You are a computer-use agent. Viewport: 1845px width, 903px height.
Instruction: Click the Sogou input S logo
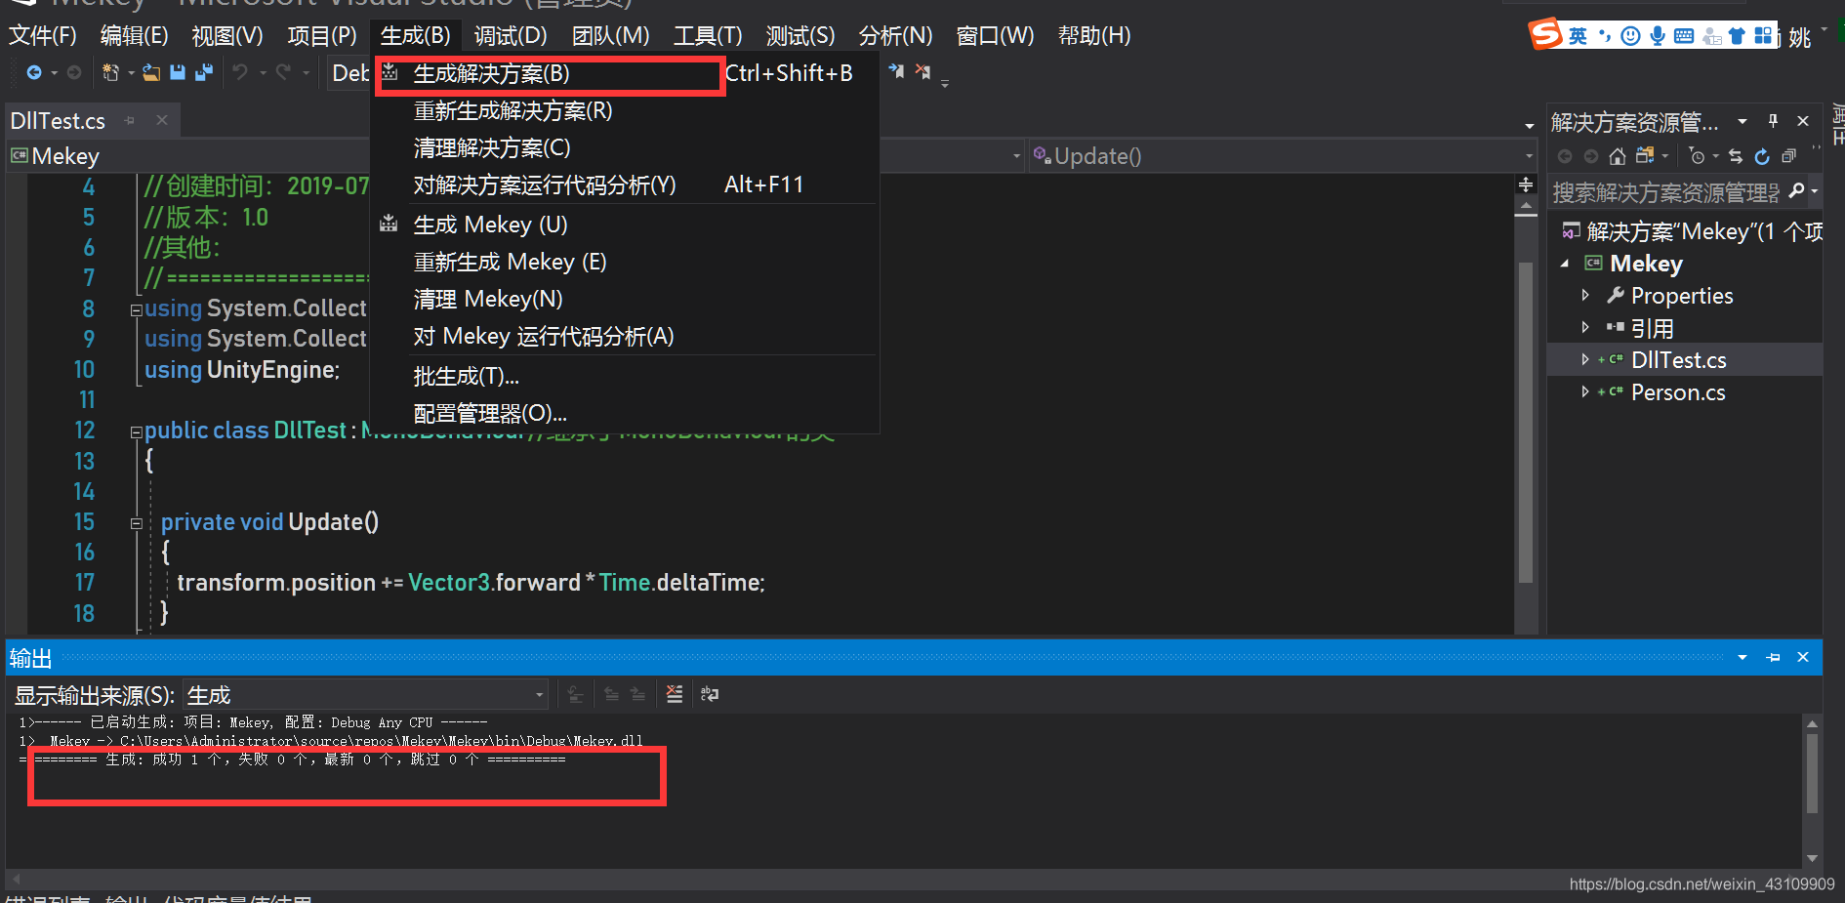(1544, 34)
